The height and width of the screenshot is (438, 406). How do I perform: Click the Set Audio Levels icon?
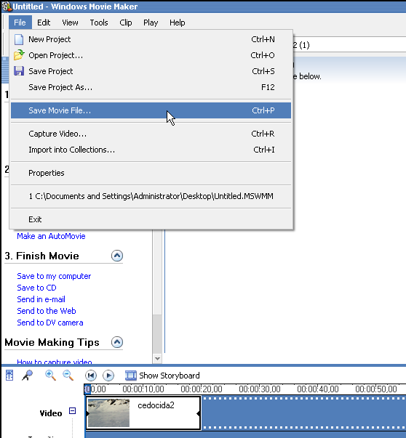click(9, 376)
